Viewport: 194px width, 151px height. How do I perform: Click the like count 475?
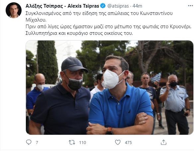pyautogui.click(x=128, y=143)
